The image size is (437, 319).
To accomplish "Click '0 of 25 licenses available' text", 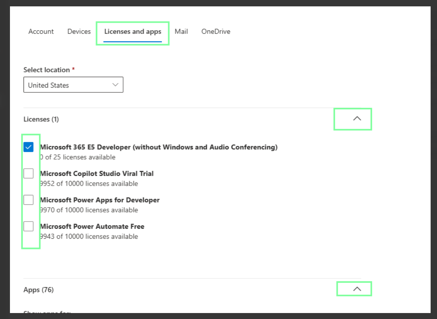I will [x=77, y=157].
